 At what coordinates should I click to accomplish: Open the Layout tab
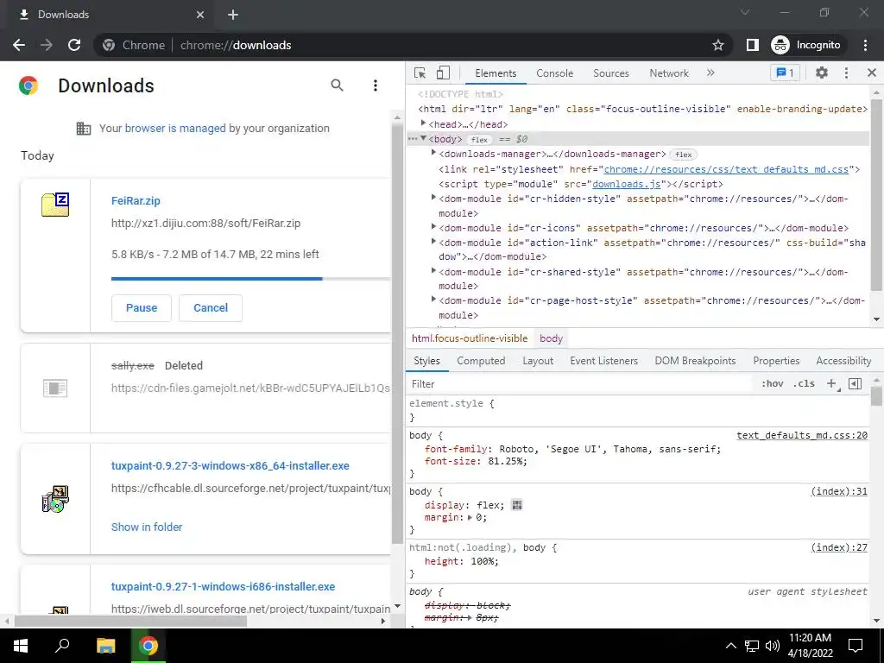538,361
